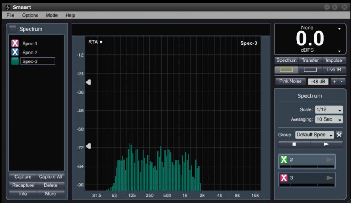Click the stop all measurements button
Viewport: 351px width, 203px height.
coord(294,144)
